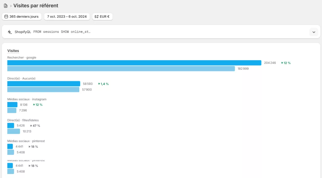Select the fillesfideles previous-period bar at 10 213

(x=14, y=131)
